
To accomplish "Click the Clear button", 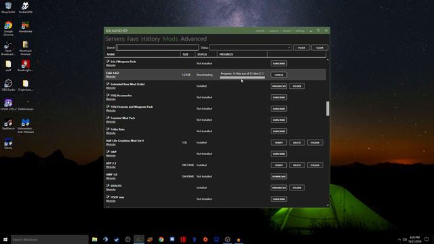I will 319,47.
